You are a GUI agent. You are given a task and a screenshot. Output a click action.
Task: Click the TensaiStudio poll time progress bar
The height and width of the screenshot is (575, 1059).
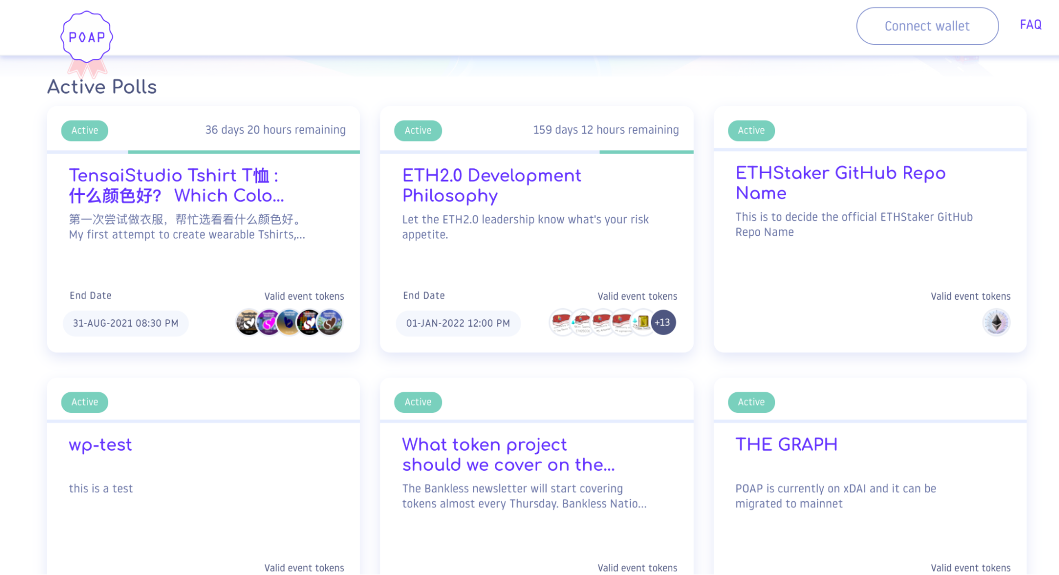coord(244,152)
